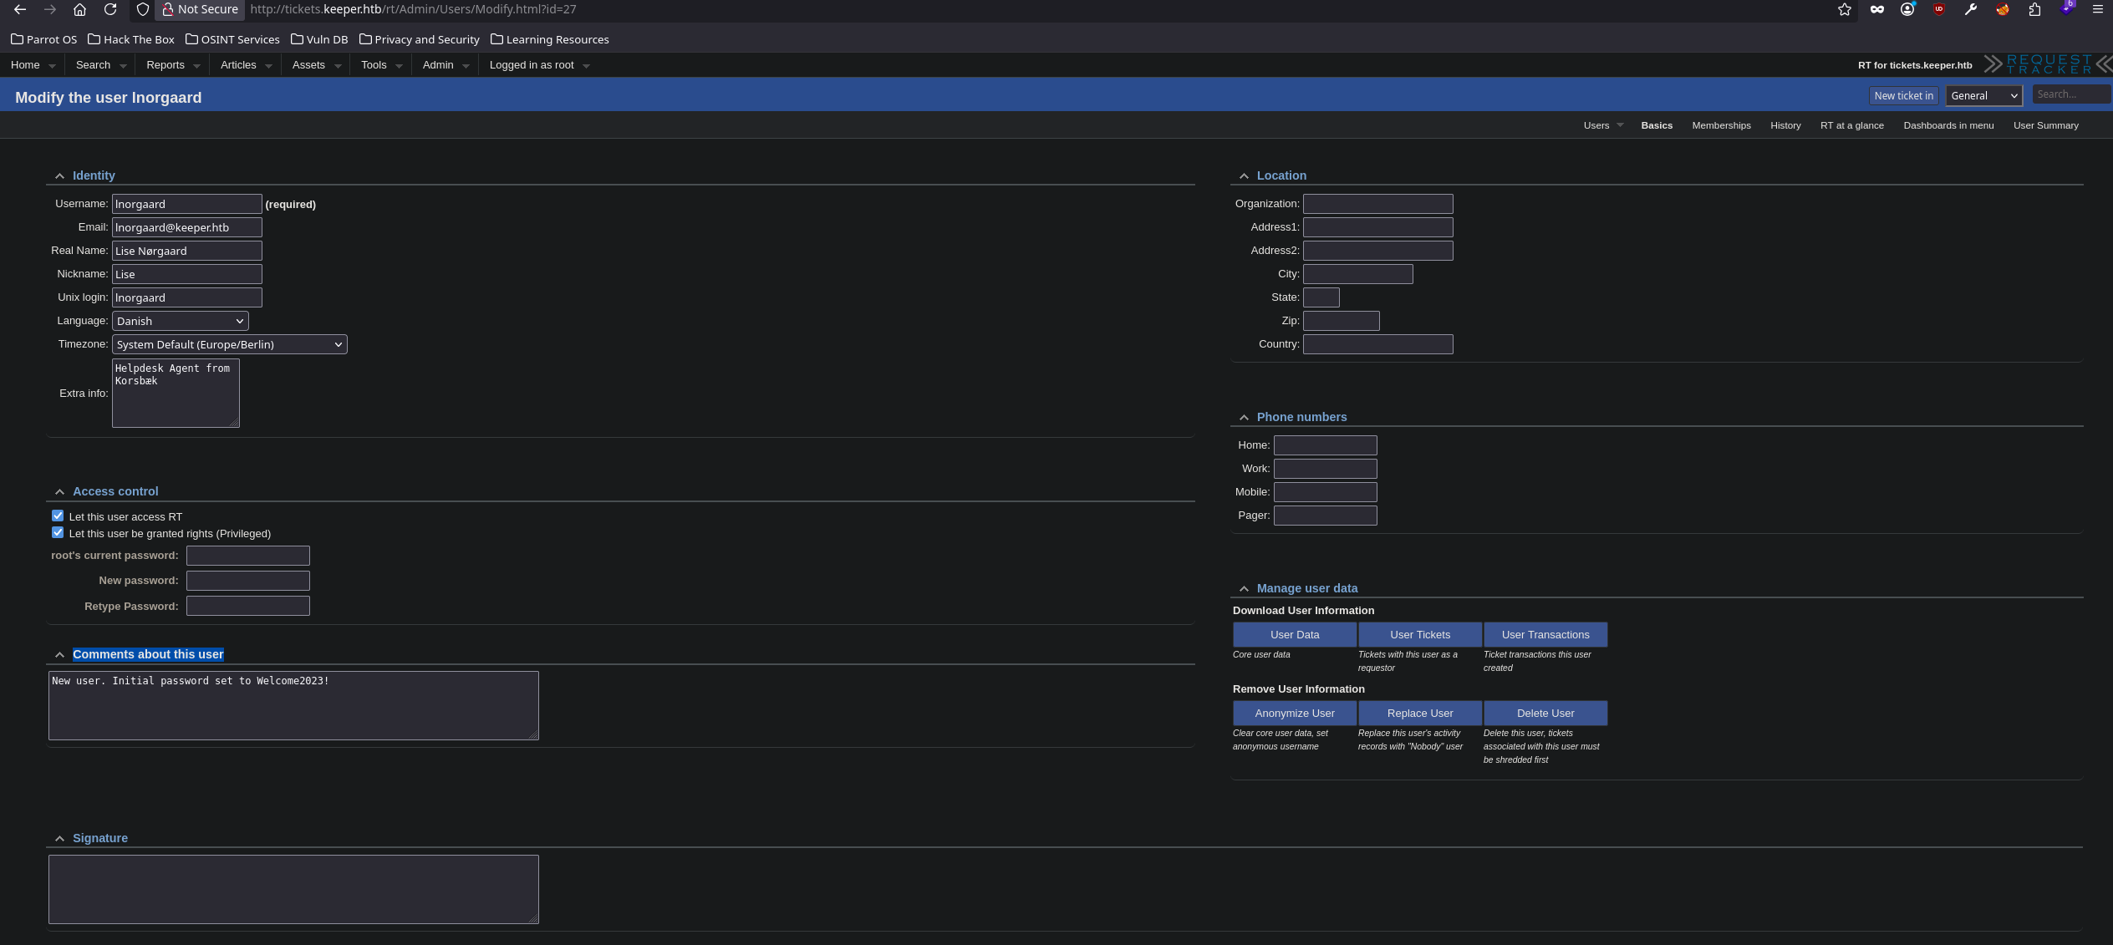Download User Data
Screen dimensions: 2113x945
(x=1295, y=634)
